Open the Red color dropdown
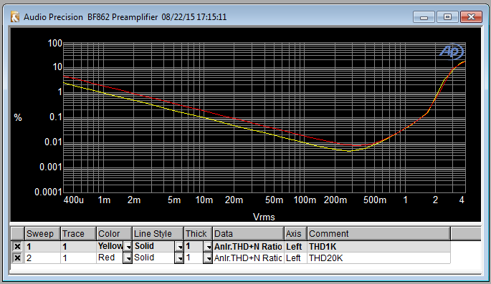 [128, 258]
